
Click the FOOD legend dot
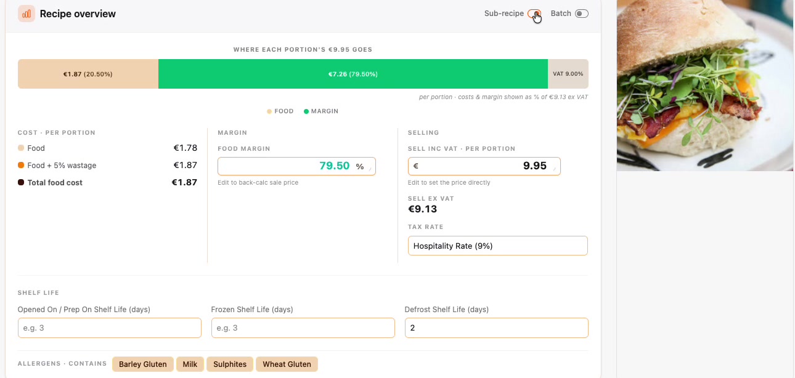point(269,111)
